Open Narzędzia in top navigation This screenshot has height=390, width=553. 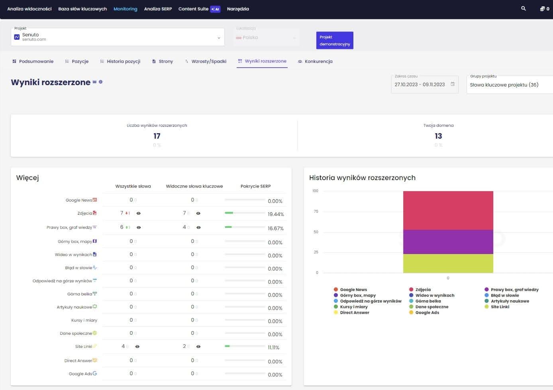coord(238,9)
